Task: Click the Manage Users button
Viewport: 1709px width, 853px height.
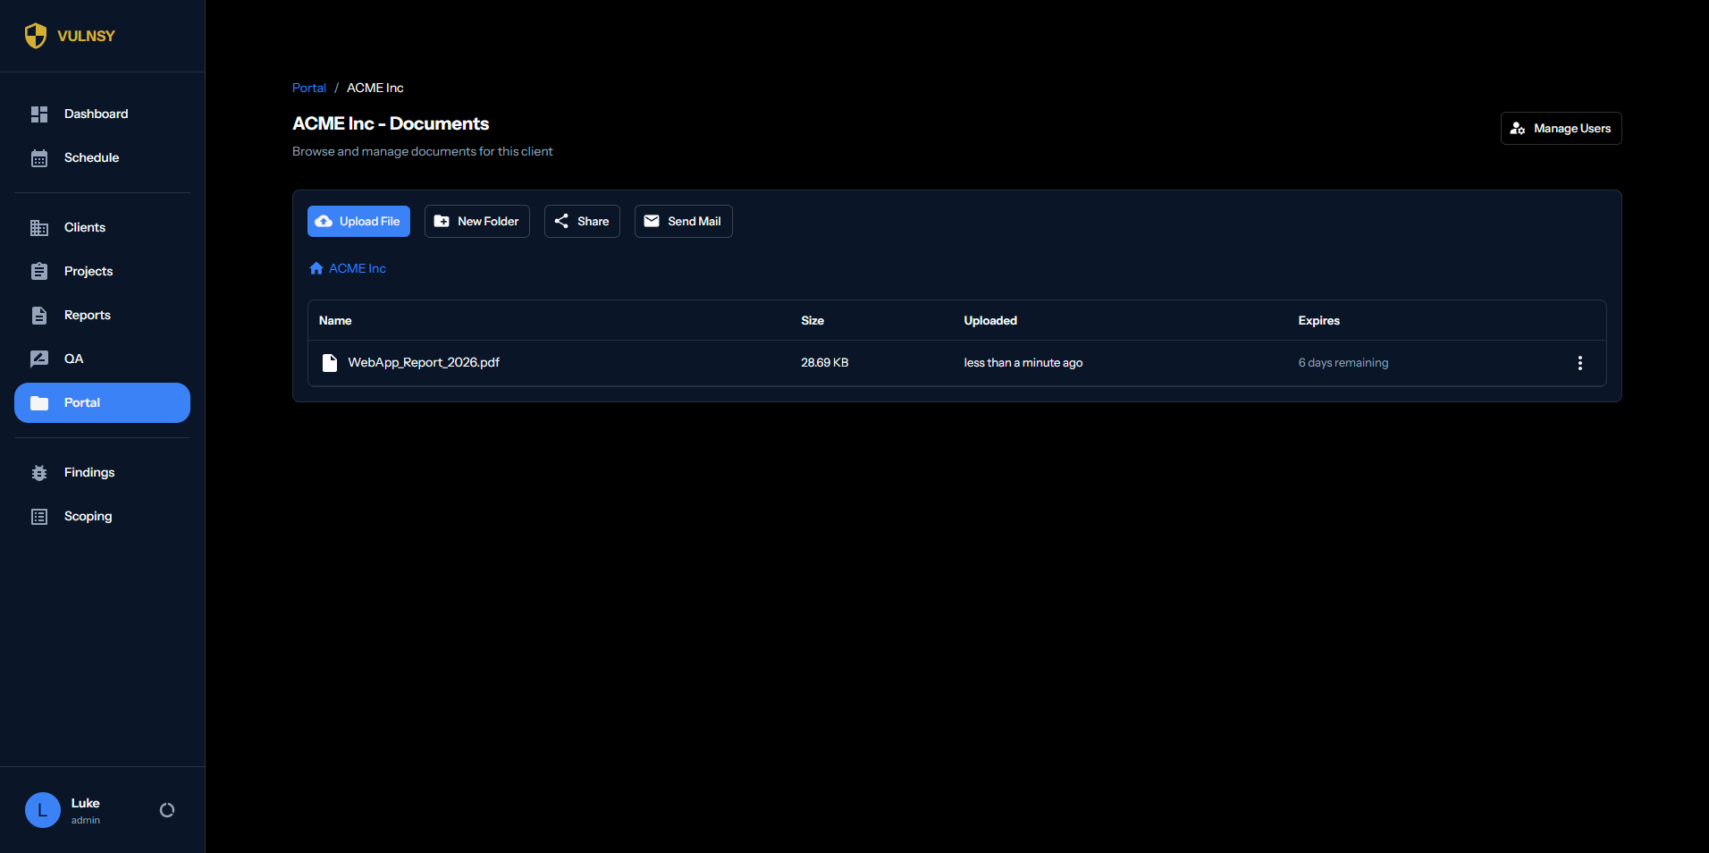Action: point(1560,128)
